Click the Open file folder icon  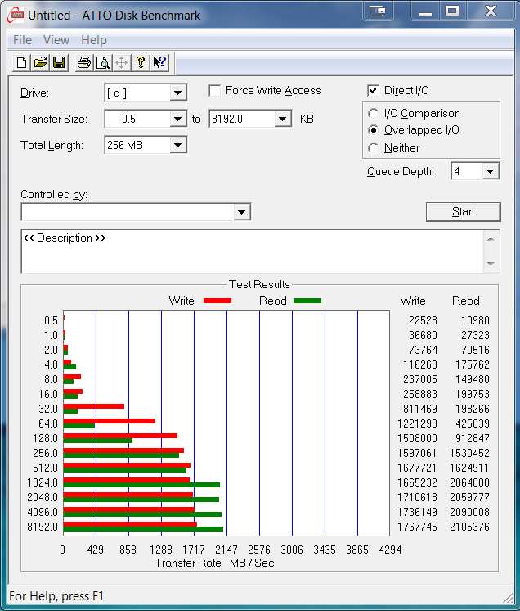(40, 63)
